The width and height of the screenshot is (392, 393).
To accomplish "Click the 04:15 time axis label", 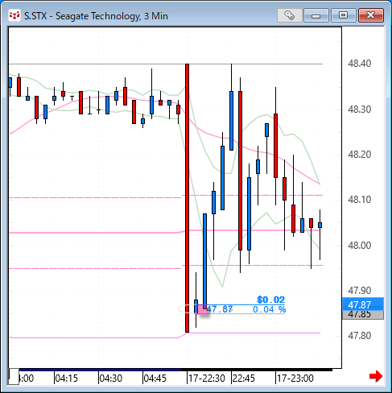I will (66, 379).
